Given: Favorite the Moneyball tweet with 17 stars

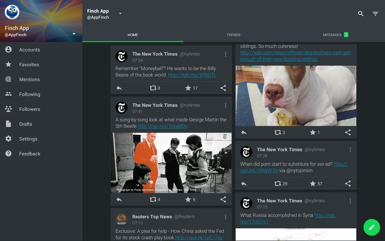Looking at the screenshot, I should point(191,88).
